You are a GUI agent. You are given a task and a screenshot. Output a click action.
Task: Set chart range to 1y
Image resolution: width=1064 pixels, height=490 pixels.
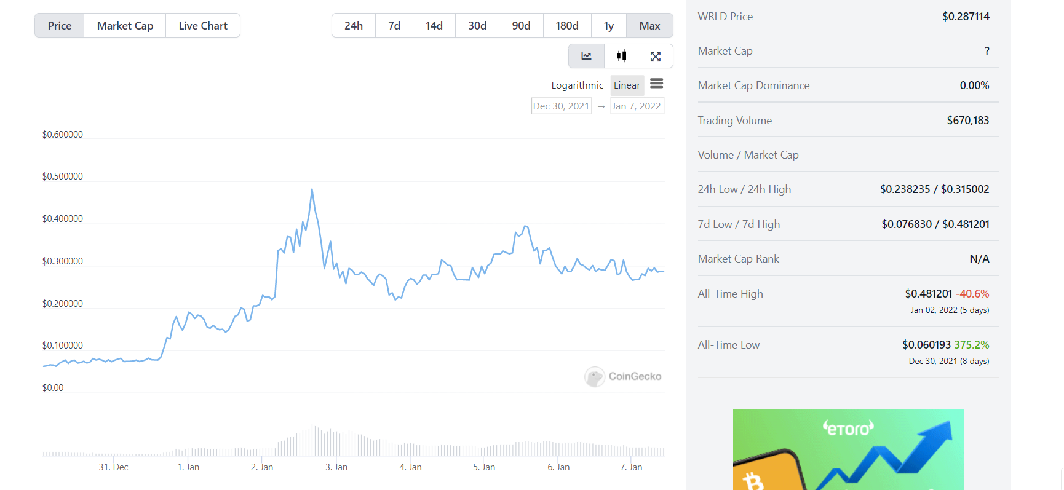pyautogui.click(x=609, y=26)
